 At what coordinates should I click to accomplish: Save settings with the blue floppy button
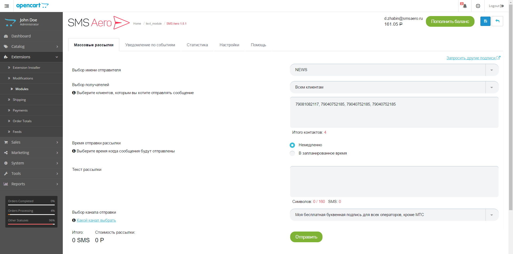click(485, 21)
